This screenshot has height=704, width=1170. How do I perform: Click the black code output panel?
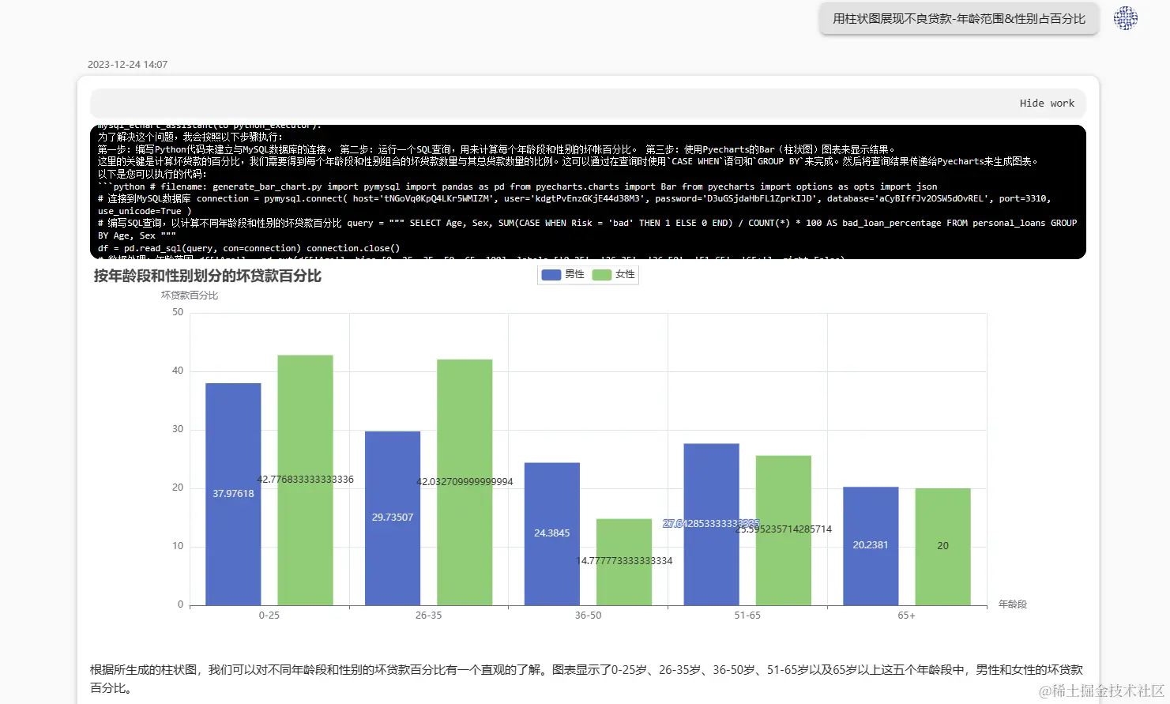pyautogui.click(x=588, y=192)
